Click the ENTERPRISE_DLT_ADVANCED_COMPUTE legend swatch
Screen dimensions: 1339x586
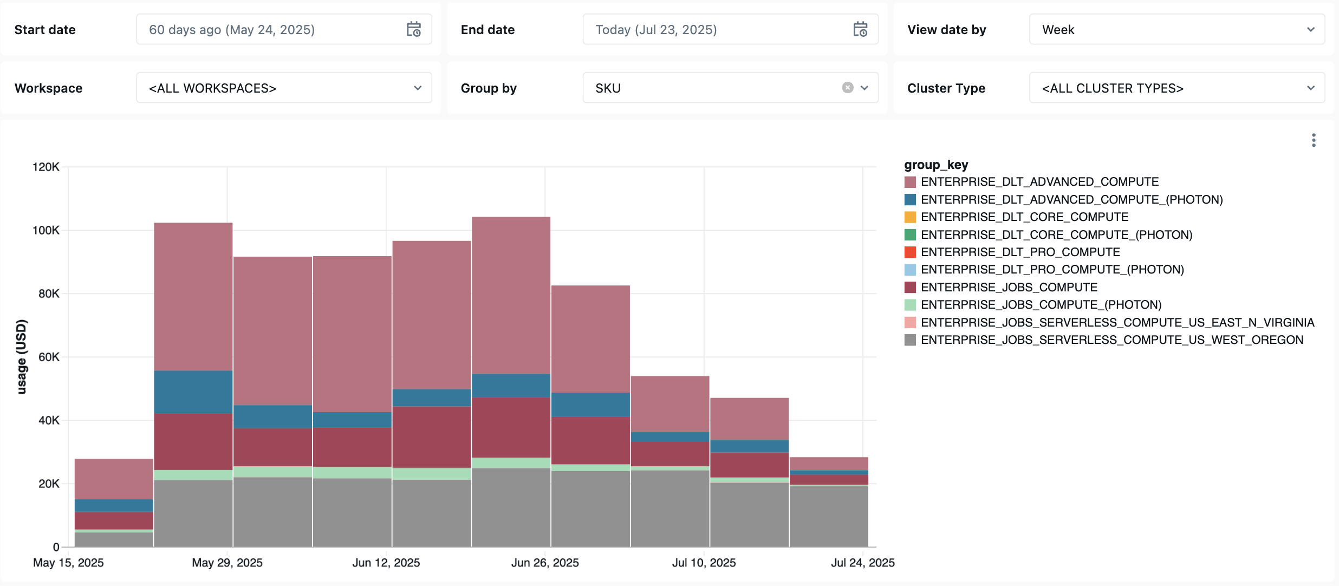tap(910, 181)
